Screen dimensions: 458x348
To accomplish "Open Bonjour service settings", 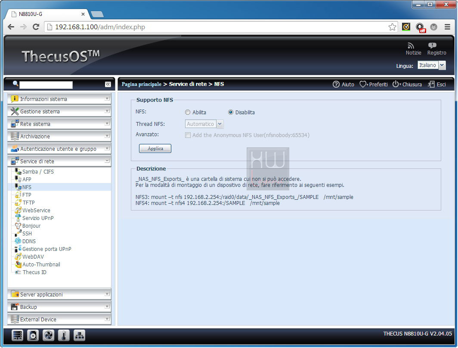I will (x=31, y=226).
